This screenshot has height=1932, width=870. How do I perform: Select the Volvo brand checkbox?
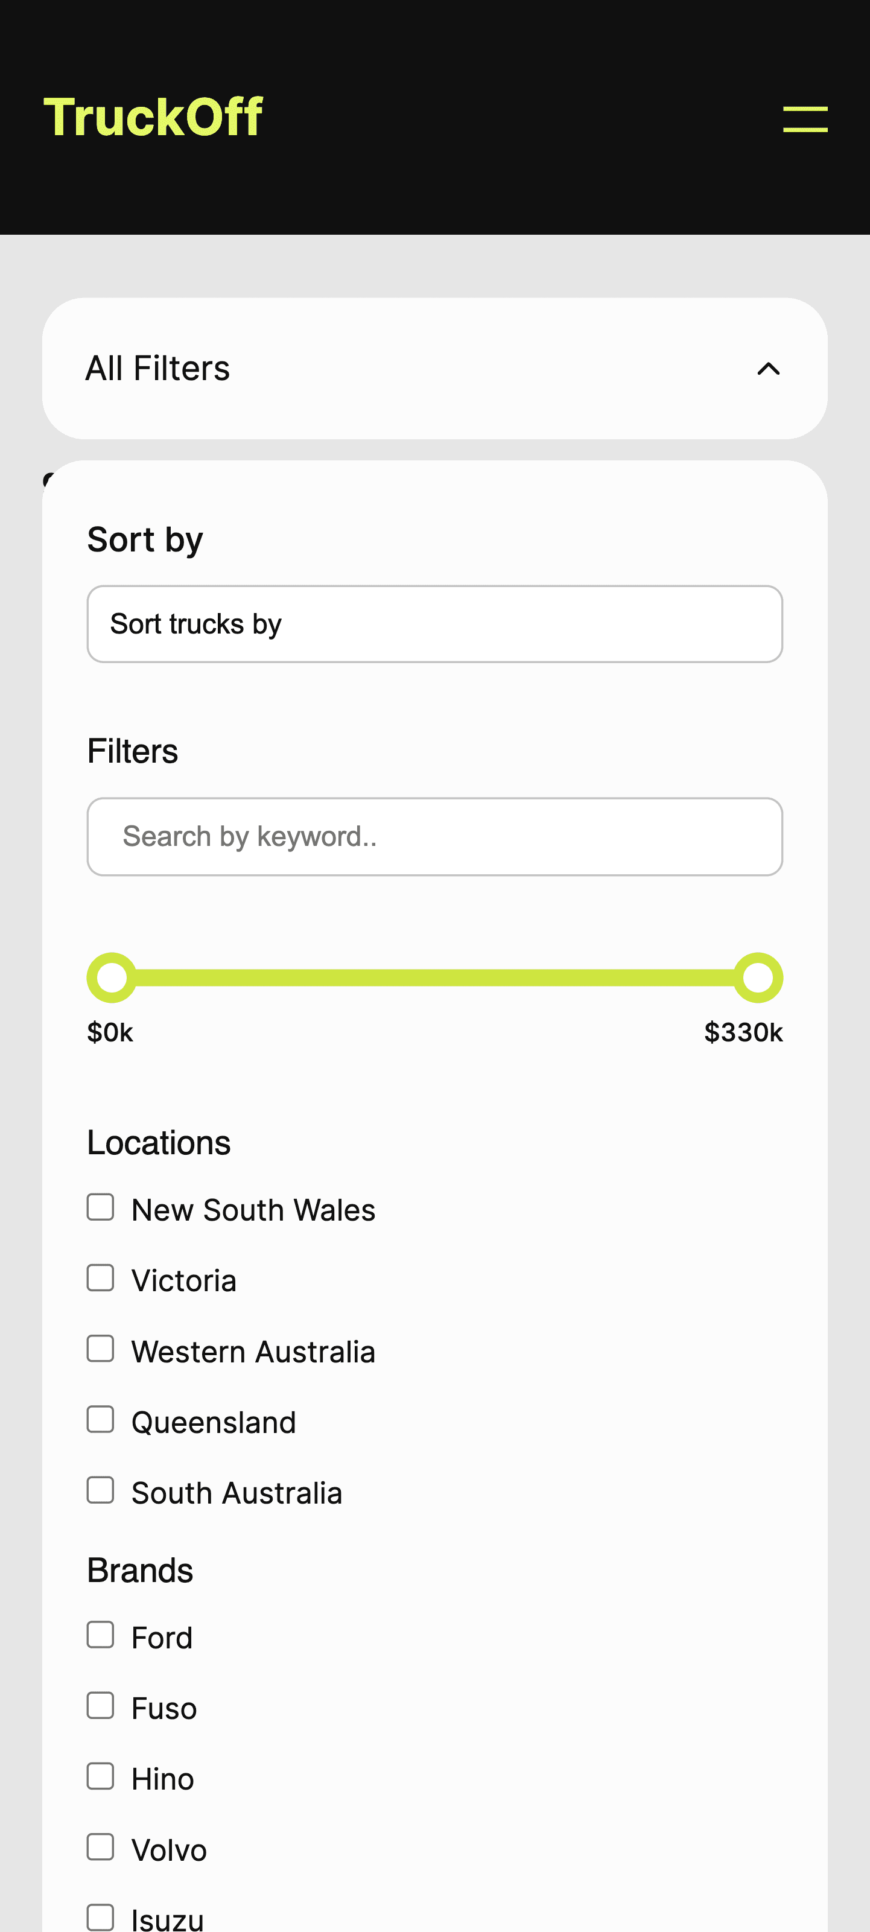pyautogui.click(x=101, y=1848)
